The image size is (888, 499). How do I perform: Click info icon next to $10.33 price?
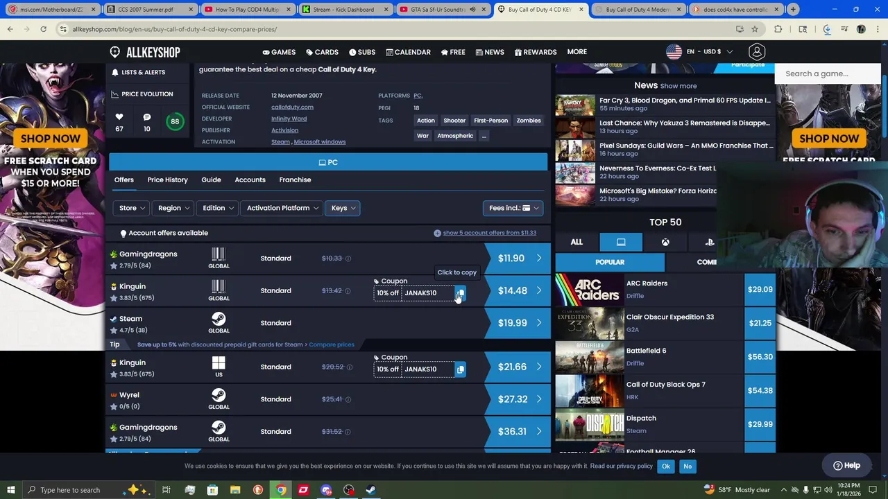pyautogui.click(x=348, y=259)
